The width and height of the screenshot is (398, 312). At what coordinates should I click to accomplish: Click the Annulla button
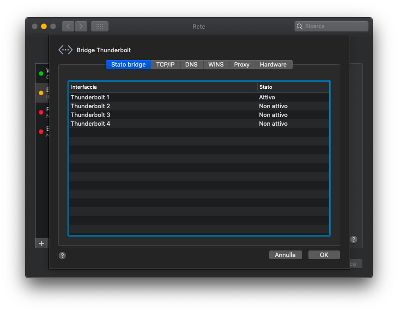(x=285, y=255)
